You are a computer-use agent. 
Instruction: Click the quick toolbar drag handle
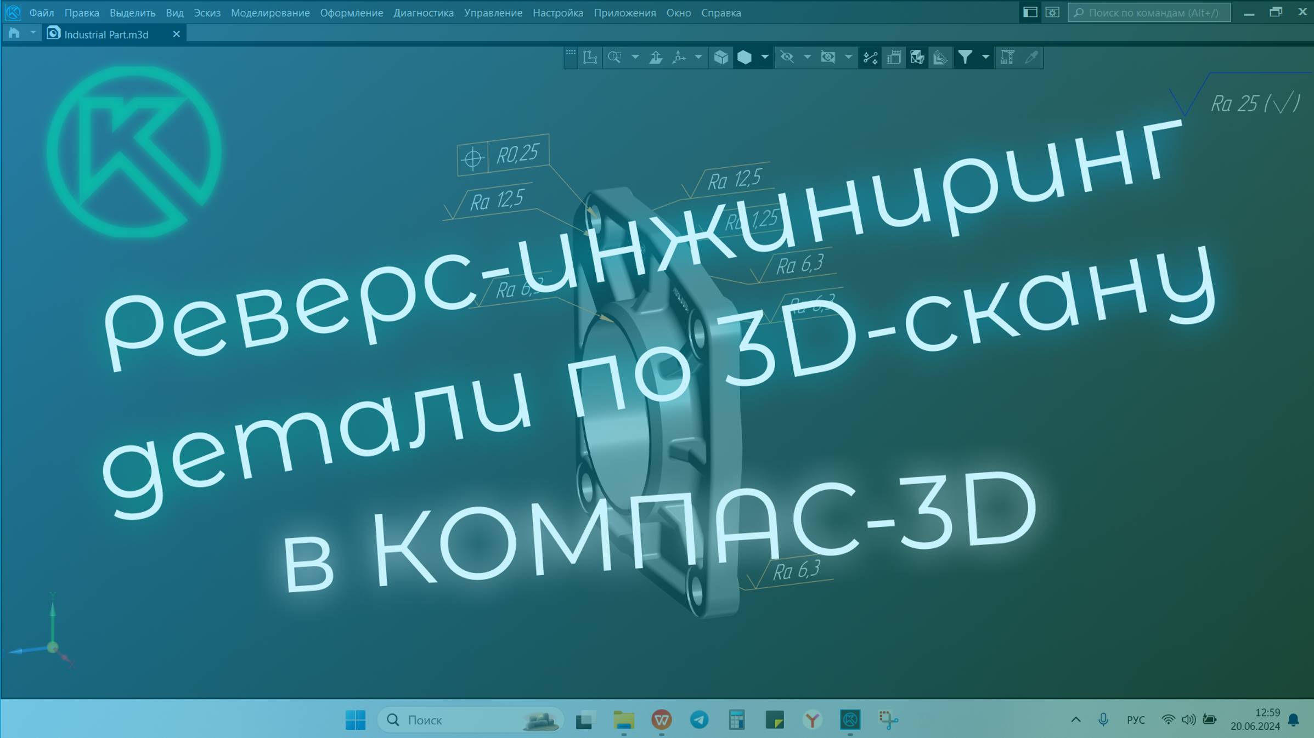pos(571,54)
